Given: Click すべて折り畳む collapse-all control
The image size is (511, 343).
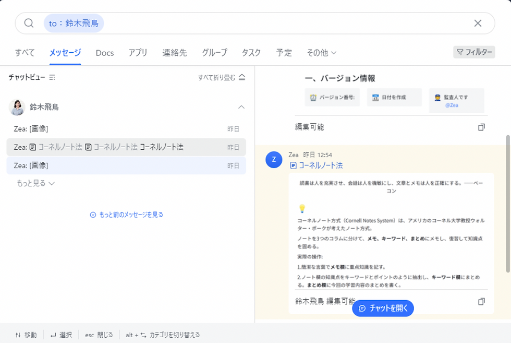Looking at the screenshot, I should [222, 77].
